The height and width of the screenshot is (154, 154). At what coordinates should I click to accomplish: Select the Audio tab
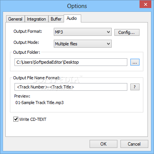click(x=72, y=18)
